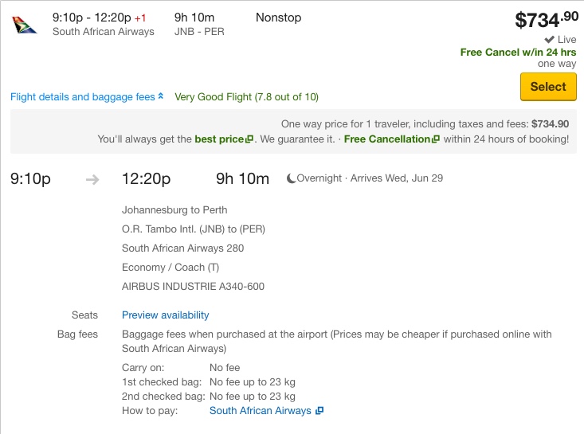This screenshot has width=584, height=434.
Task: Click the "Nonstop" label in flight summary
Action: coord(278,18)
